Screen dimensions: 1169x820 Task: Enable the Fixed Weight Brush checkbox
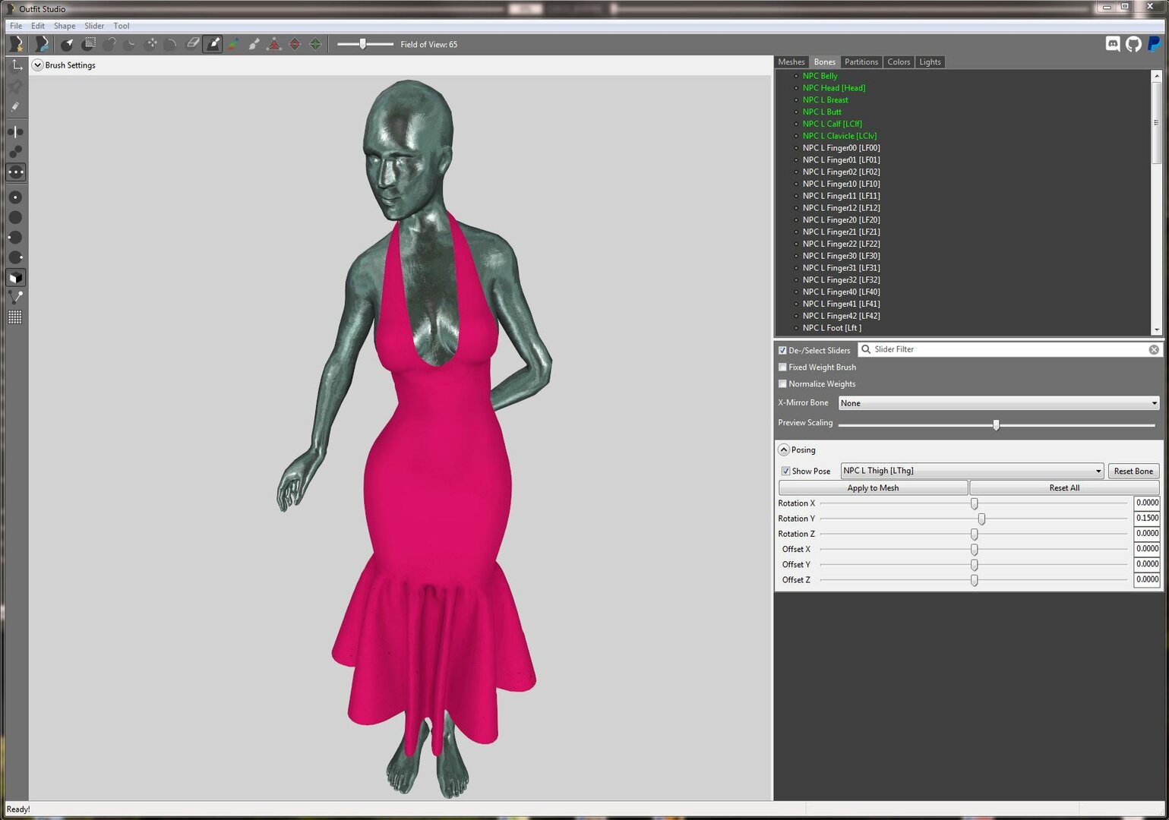(782, 367)
